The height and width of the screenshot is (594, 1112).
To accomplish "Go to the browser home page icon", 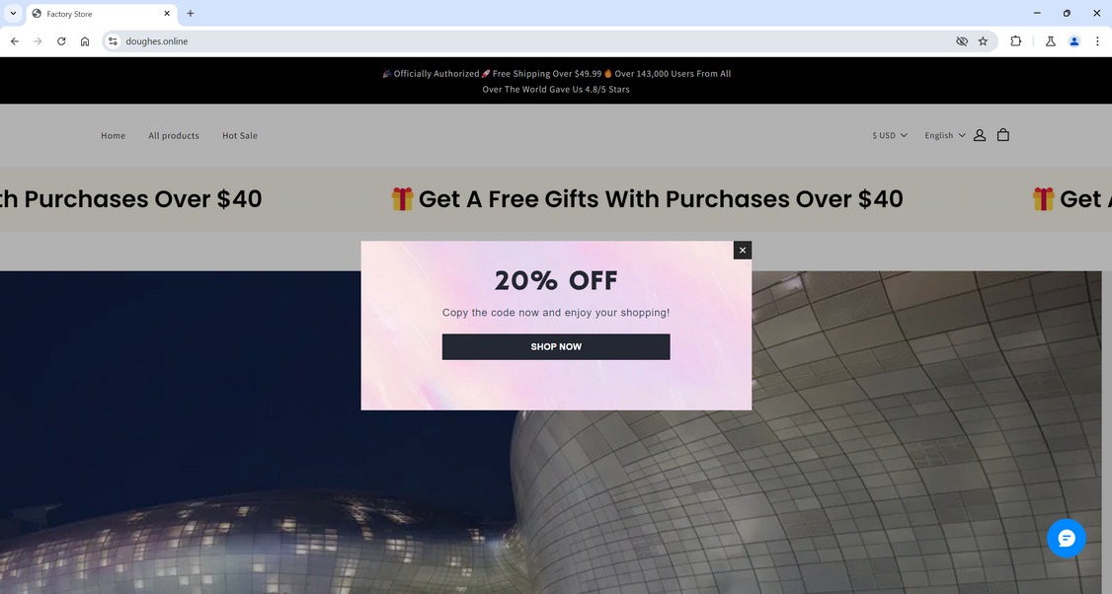I will 85,41.
